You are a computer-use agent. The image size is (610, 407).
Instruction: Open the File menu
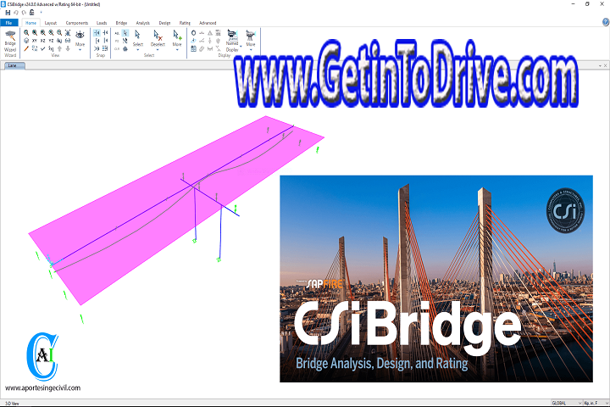pos(9,23)
